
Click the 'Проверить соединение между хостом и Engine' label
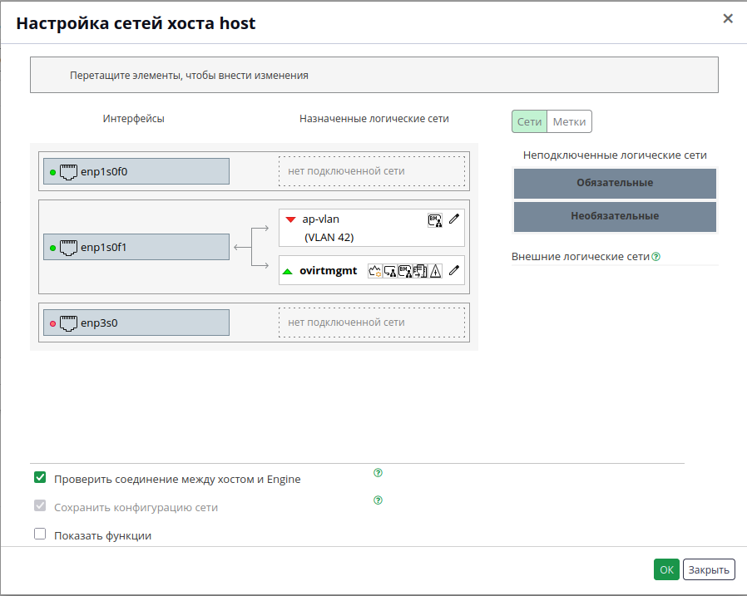(177, 480)
